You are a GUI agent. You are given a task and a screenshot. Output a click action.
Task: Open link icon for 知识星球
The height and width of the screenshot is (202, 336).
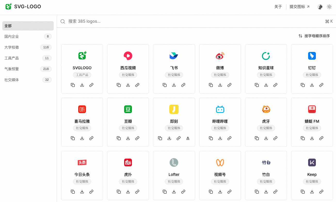[275, 85]
